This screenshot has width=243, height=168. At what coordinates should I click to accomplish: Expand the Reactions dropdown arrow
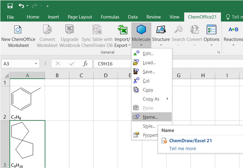pyautogui.click(x=233, y=45)
